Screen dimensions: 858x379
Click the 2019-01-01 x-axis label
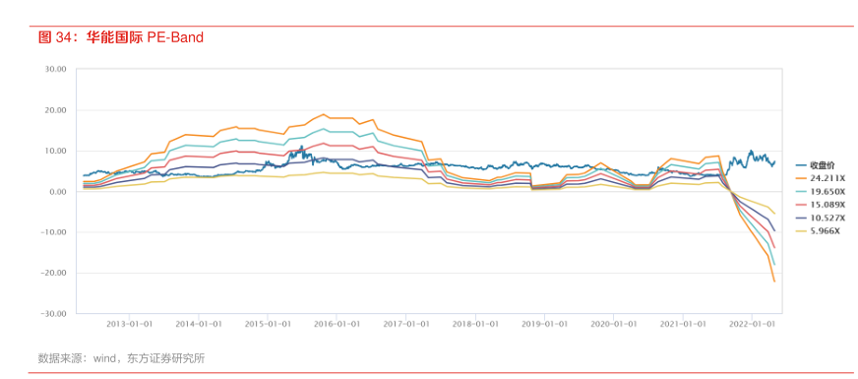544,324
